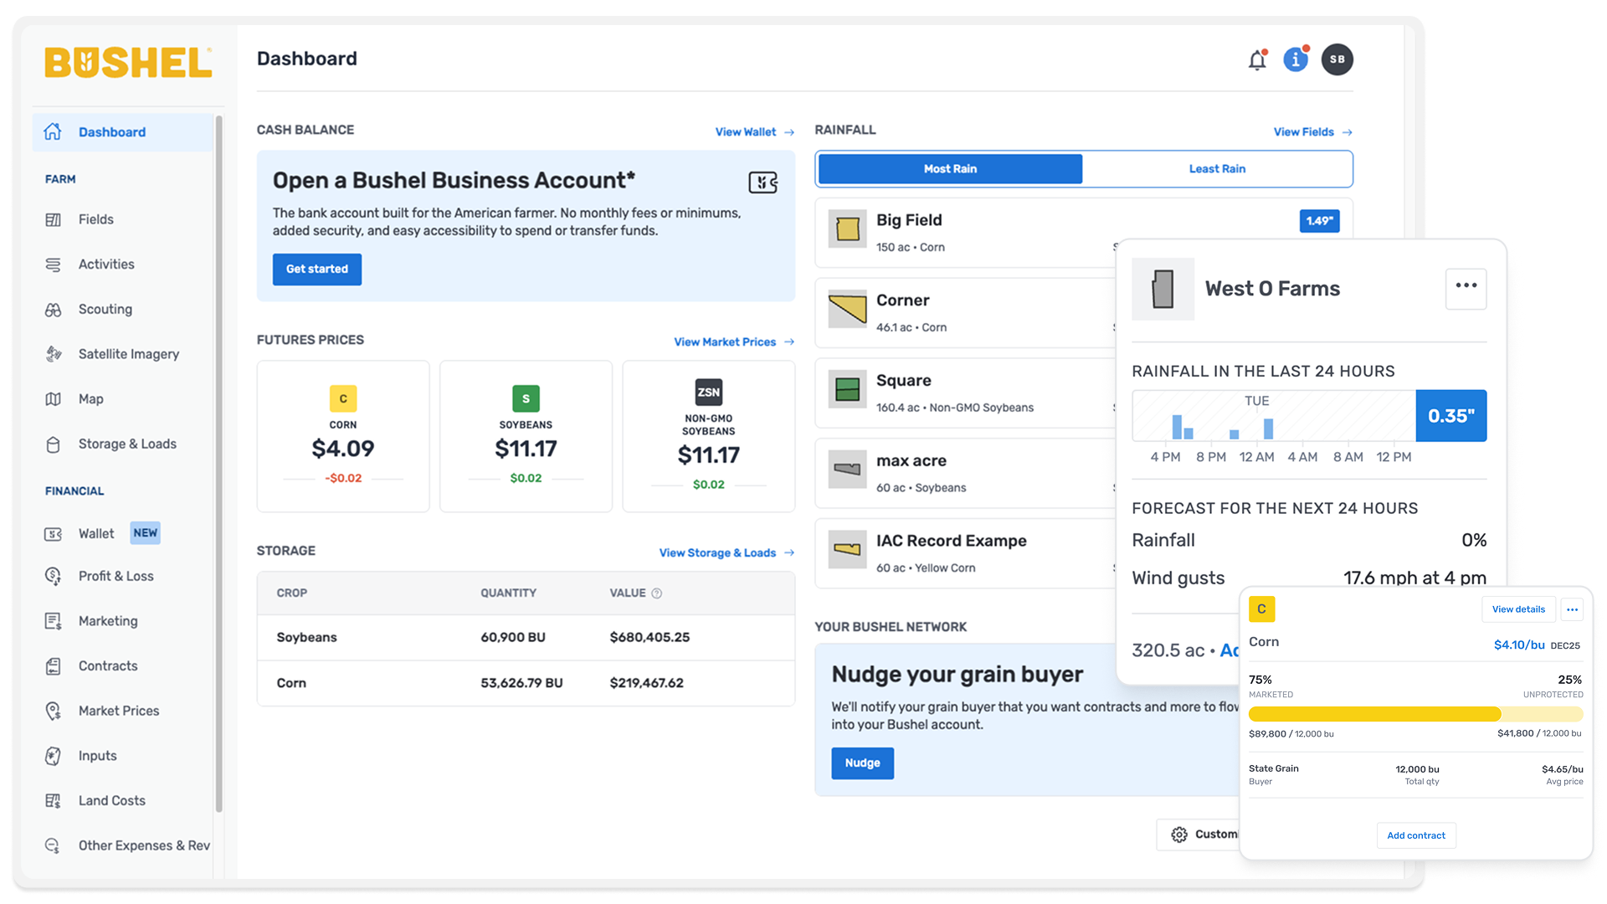The width and height of the screenshot is (1607, 904).
Task: Click the Market Prices icon
Action: tap(53, 711)
